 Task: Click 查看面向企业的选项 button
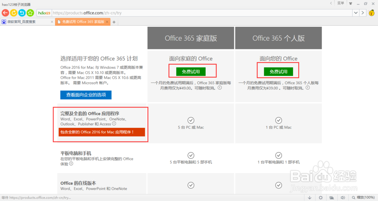point(86,95)
